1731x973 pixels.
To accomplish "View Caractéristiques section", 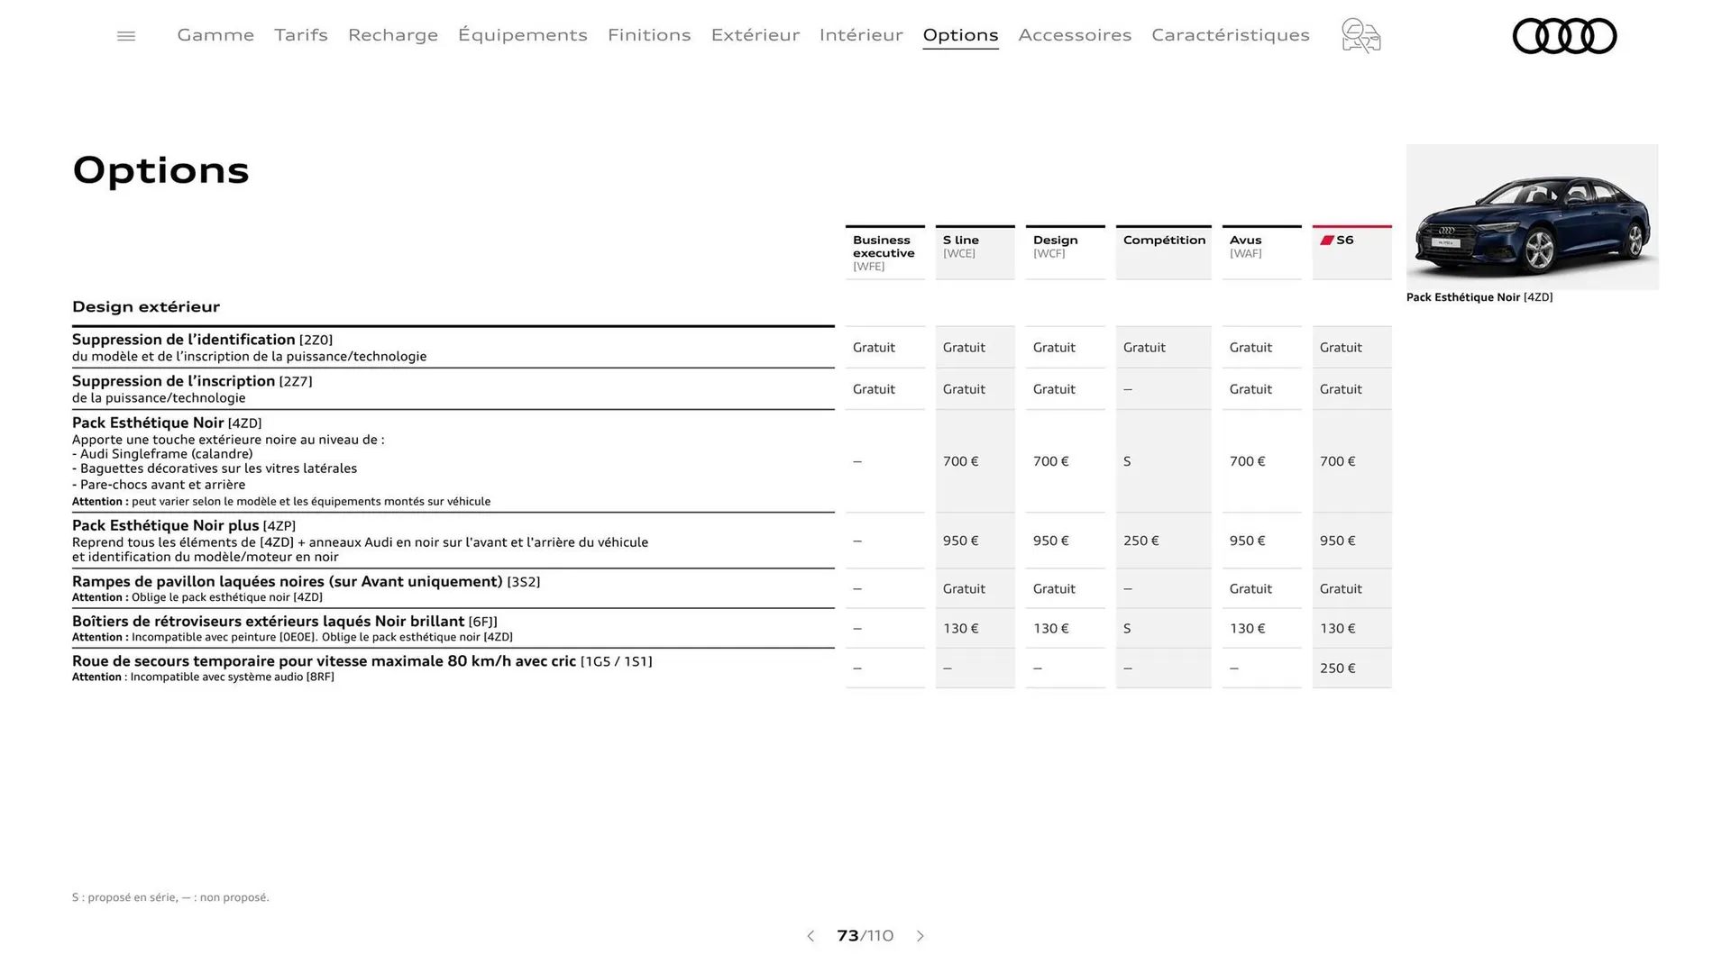I will point(1230,35).
